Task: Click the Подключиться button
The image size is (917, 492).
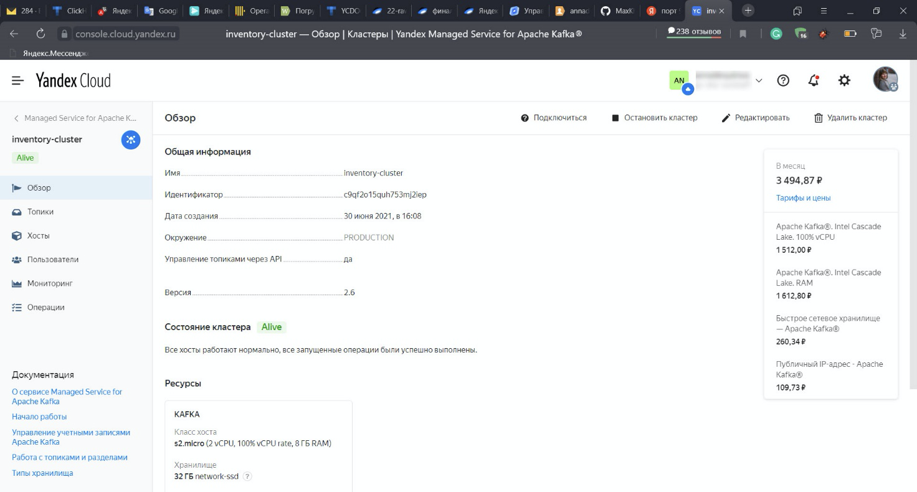Action: (x=554, y=118)
